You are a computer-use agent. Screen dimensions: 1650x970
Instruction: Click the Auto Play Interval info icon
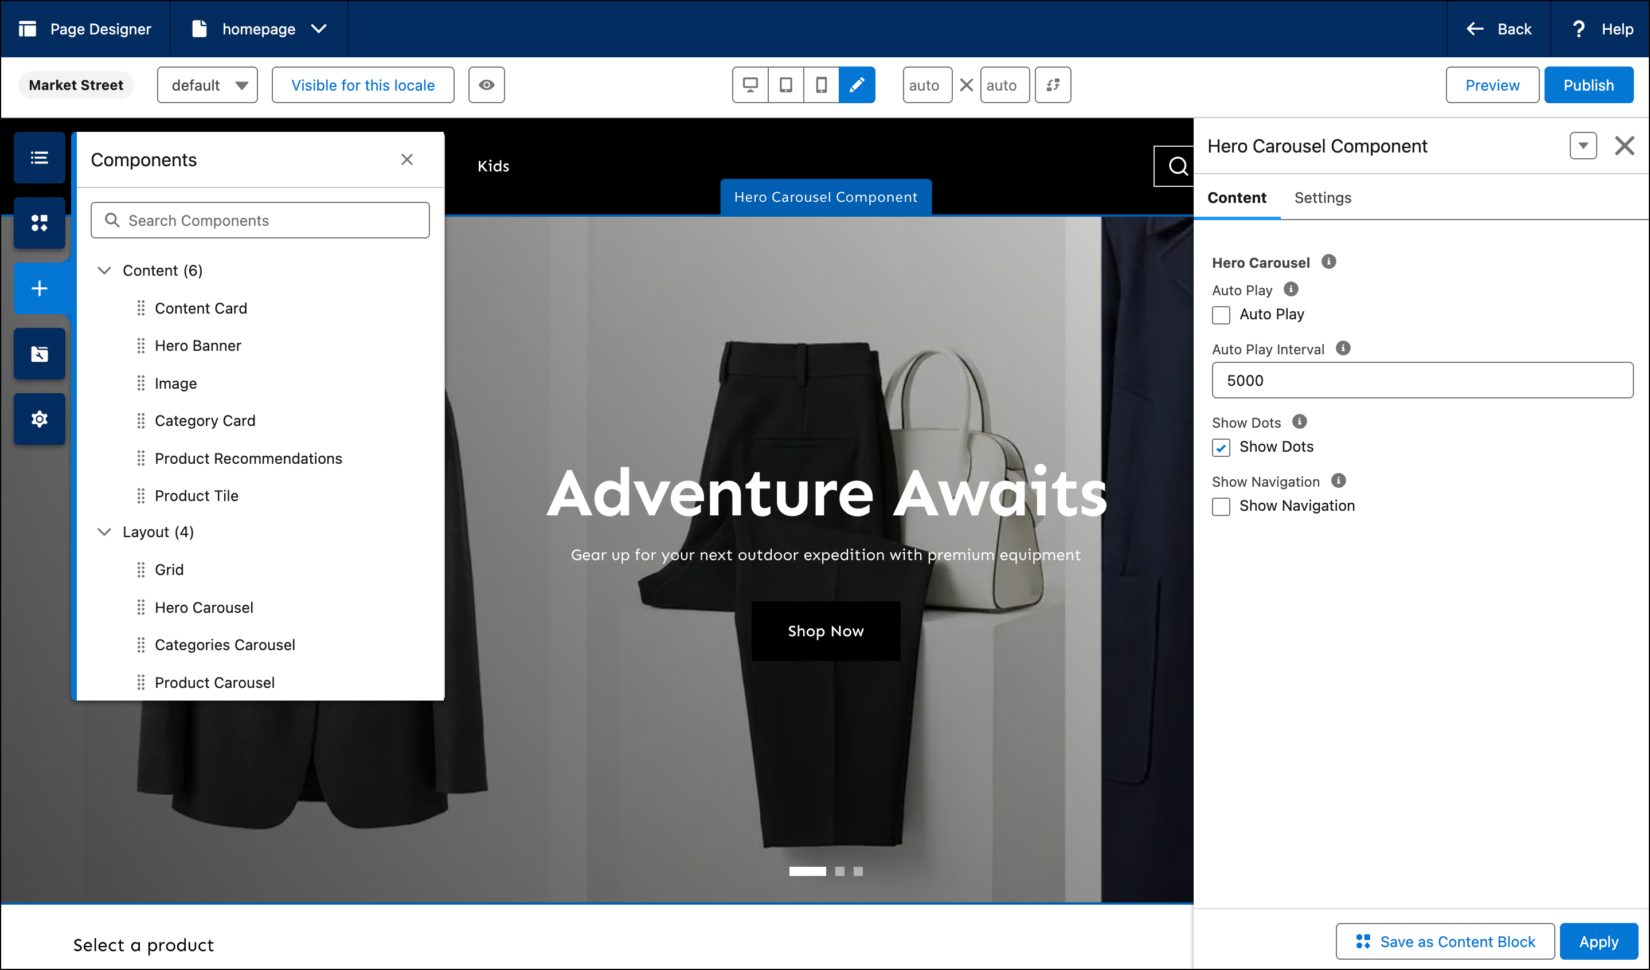coord(1343,348)
